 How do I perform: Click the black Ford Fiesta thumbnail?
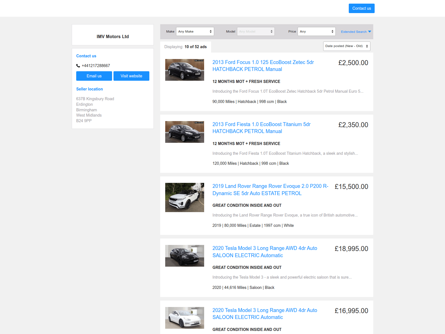[x=185, y=132]
